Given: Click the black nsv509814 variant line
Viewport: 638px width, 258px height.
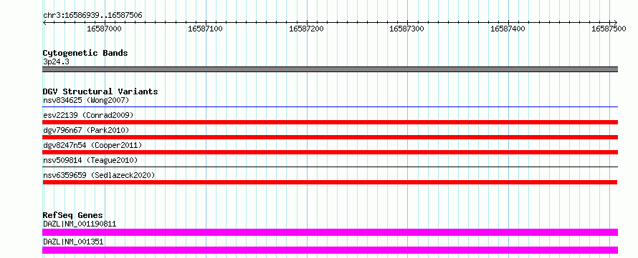Looking at the screenshot, I should (x=330, y=167).
